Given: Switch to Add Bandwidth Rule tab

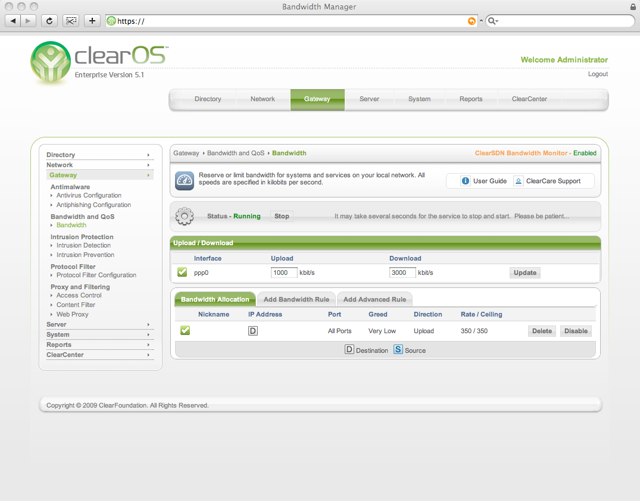Looking at the screenshot, I should pos(296,299).
